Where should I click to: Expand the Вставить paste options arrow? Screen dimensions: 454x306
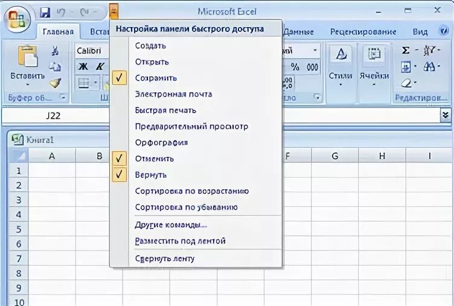(28, 85)
